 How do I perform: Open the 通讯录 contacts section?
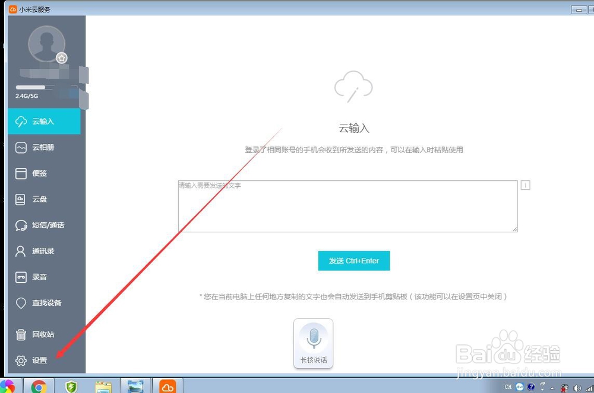coord(44,251)
